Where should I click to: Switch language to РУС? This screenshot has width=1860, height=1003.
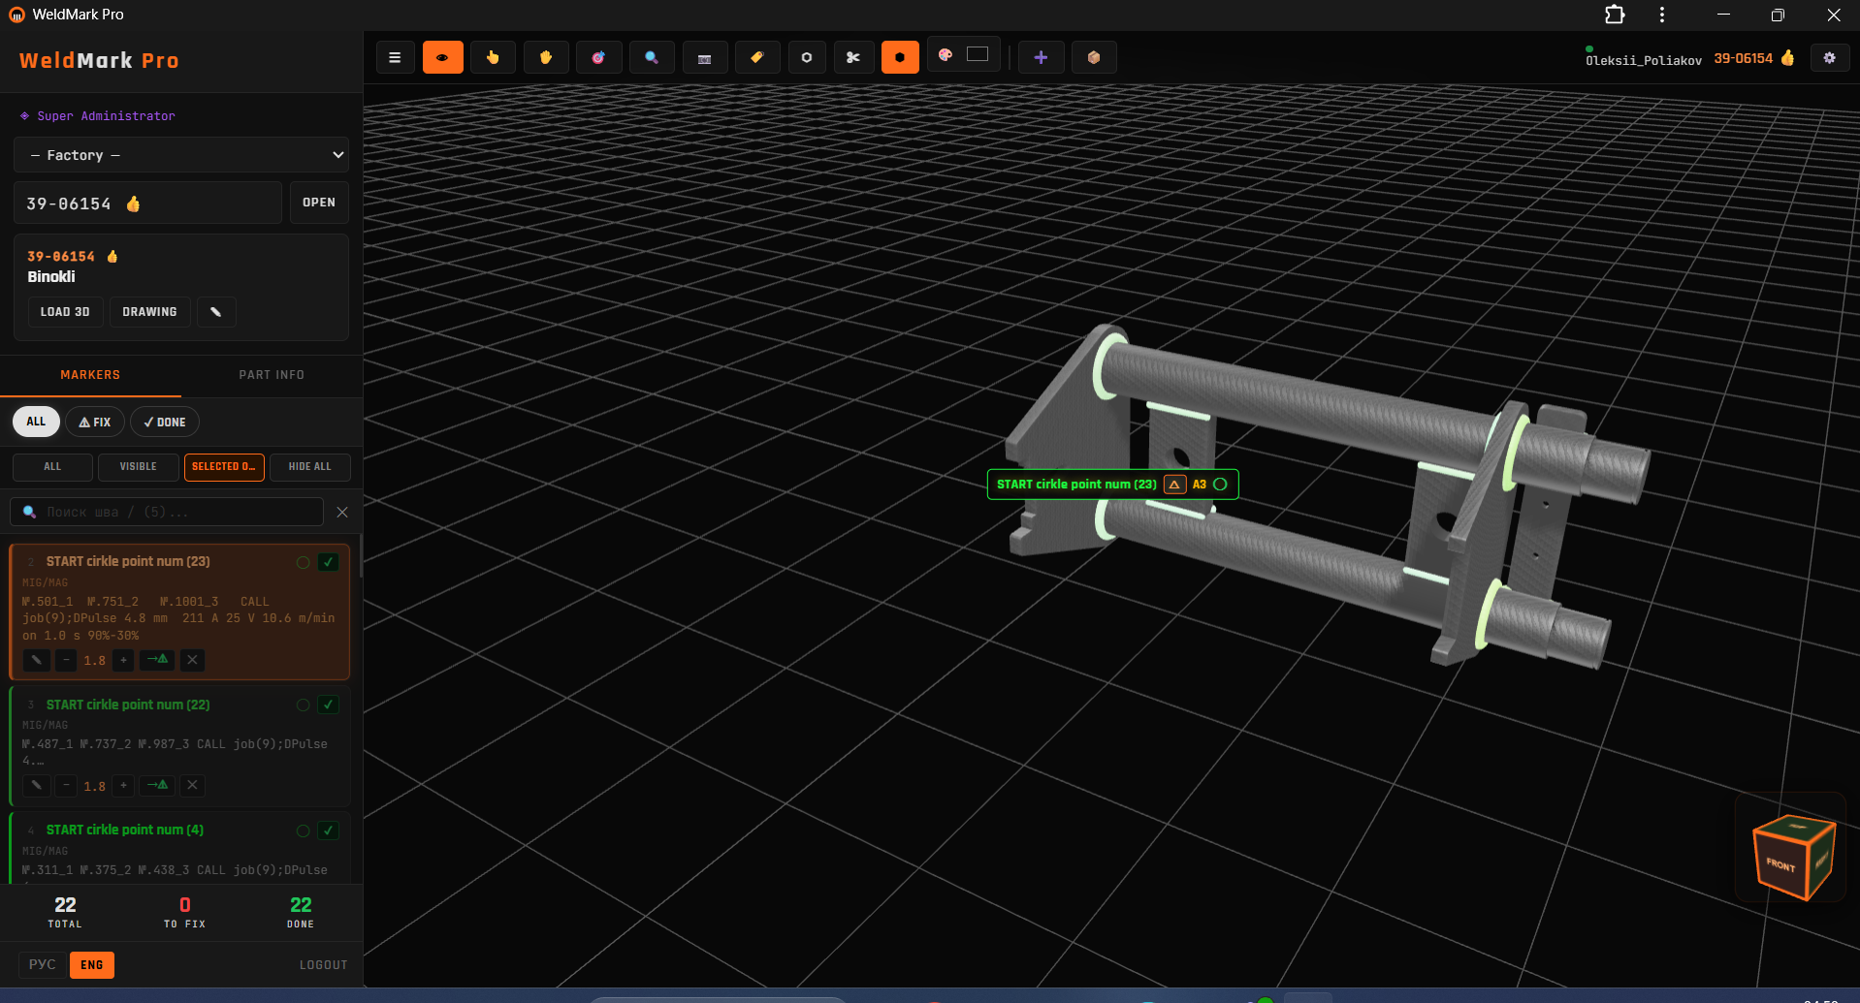[43, 965]
